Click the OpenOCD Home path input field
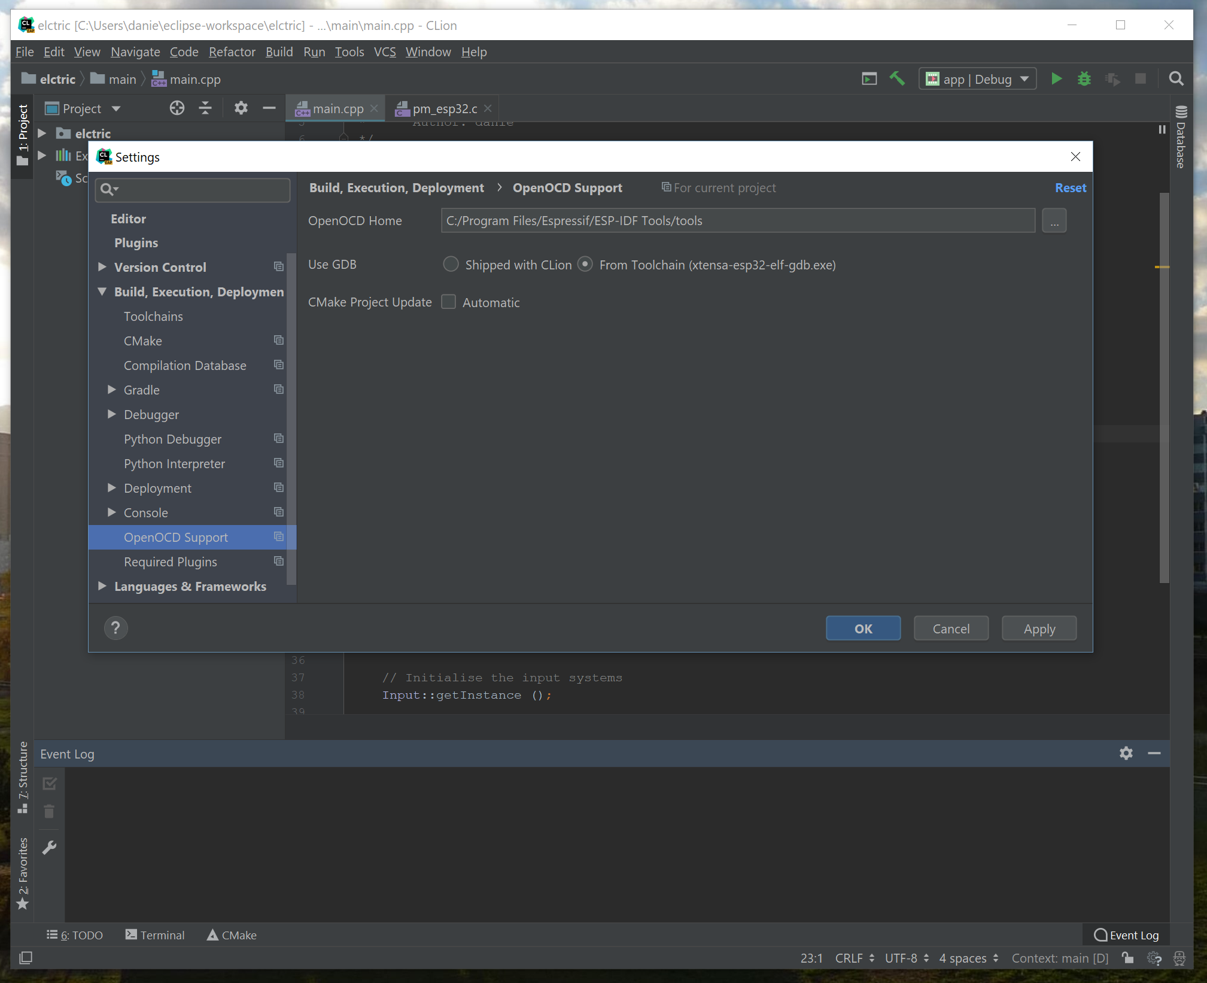This screenshot has width=1207, height=983. pos(738,221)
